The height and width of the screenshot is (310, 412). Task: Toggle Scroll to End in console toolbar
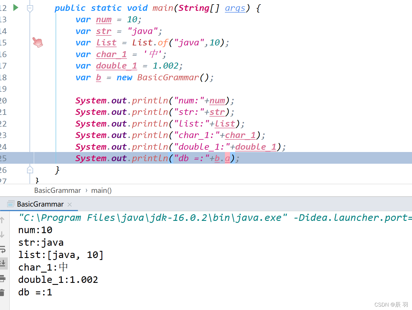point(3,263)
